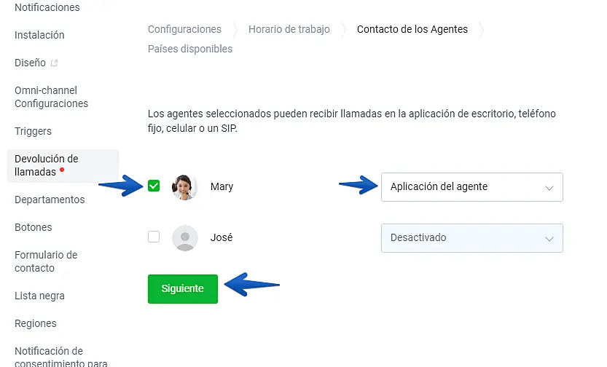Viewport: 607px width, 367px height.
Task: Open Notificaciones in sidebar
Action: pyautogui.click(x=47, y=7)
